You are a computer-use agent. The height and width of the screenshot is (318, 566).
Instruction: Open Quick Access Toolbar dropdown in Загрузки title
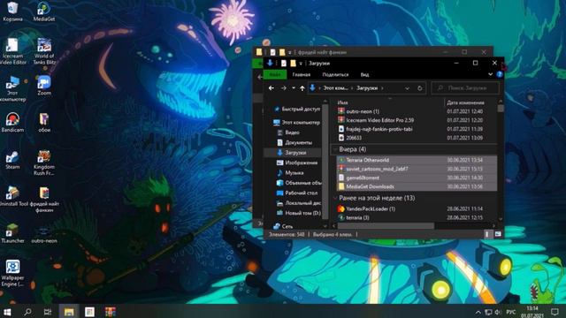tap(301, 64)
